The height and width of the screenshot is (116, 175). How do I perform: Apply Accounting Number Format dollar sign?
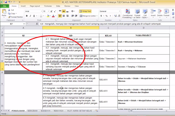(101, 16)
